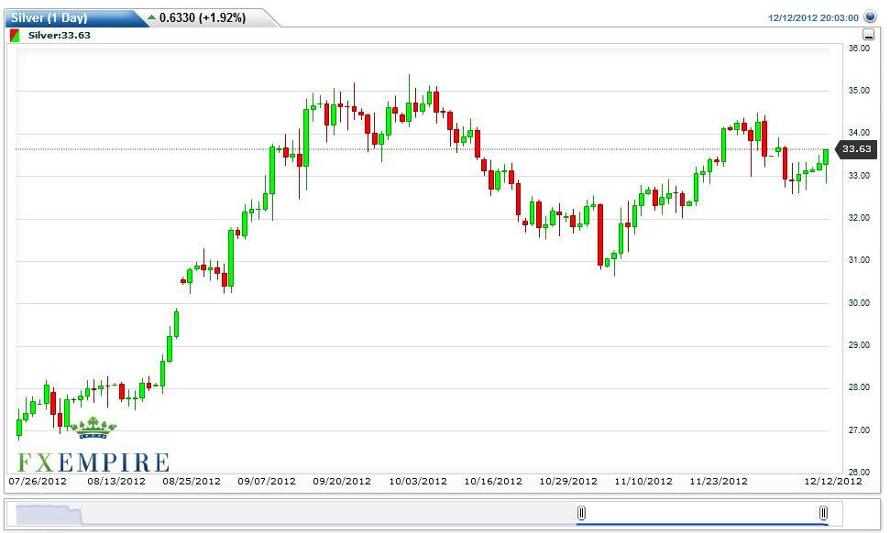Click the right range slider handle
Viewport: 890px width, 533px height.
[x=823, y=513]
